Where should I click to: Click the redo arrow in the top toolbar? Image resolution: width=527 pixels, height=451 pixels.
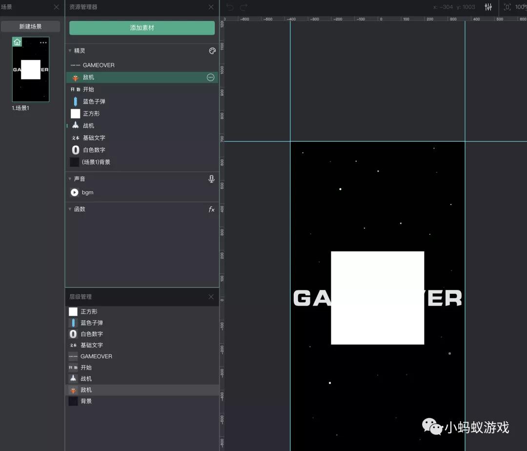[x=243, y=7]
